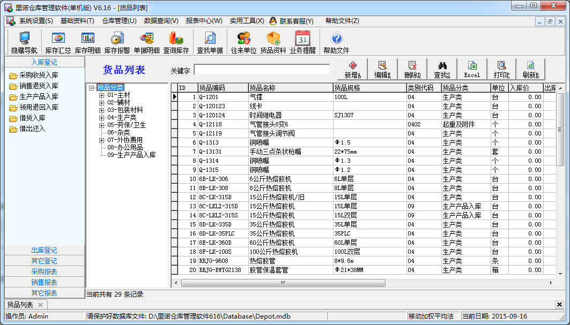The image size is (570, 325).
Task: Export the list using Excel button
Action: click(x=472, y=70)
